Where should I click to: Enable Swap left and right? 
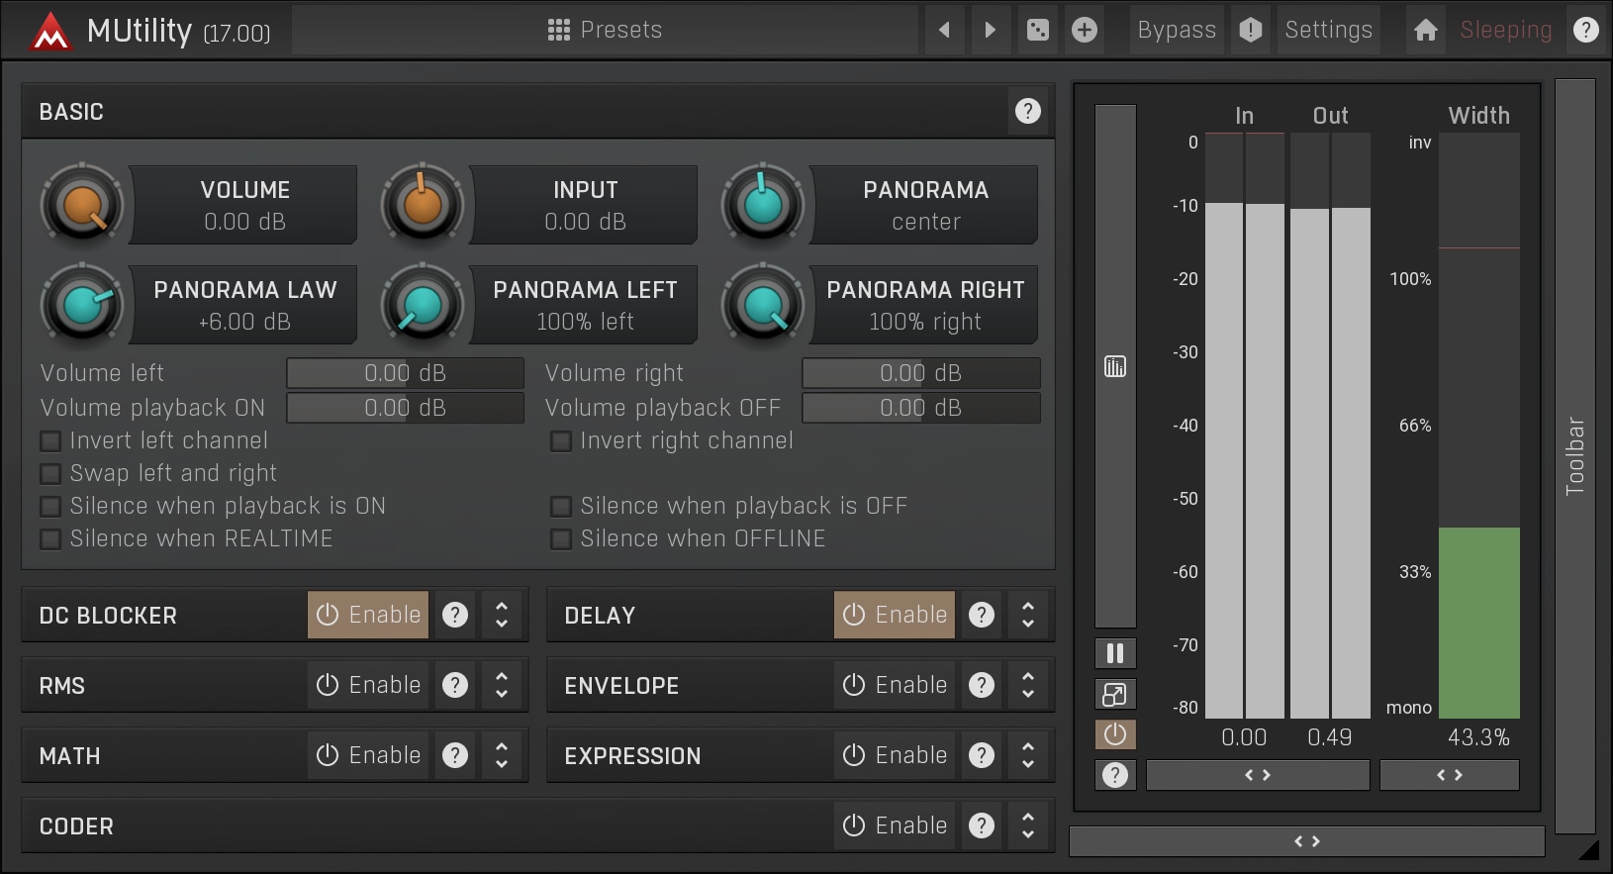(50, 474)
